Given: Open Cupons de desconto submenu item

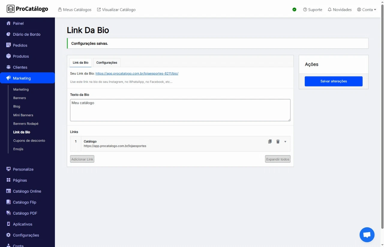Looking at the screenshot, I should point(29,141).
